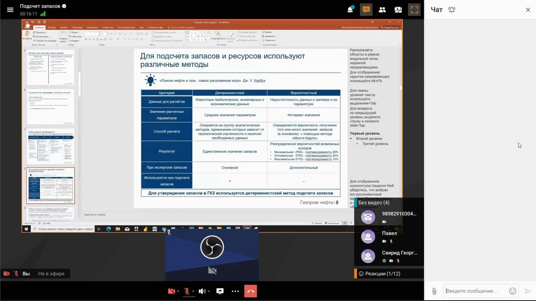Click the Детерминистский column header on the slide
536x301 pixels.
point(229,93)
